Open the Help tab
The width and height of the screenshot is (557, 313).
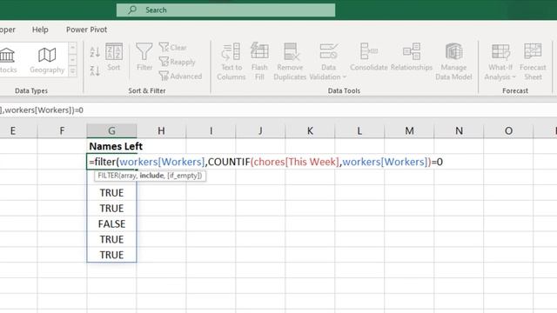point(40,30)
